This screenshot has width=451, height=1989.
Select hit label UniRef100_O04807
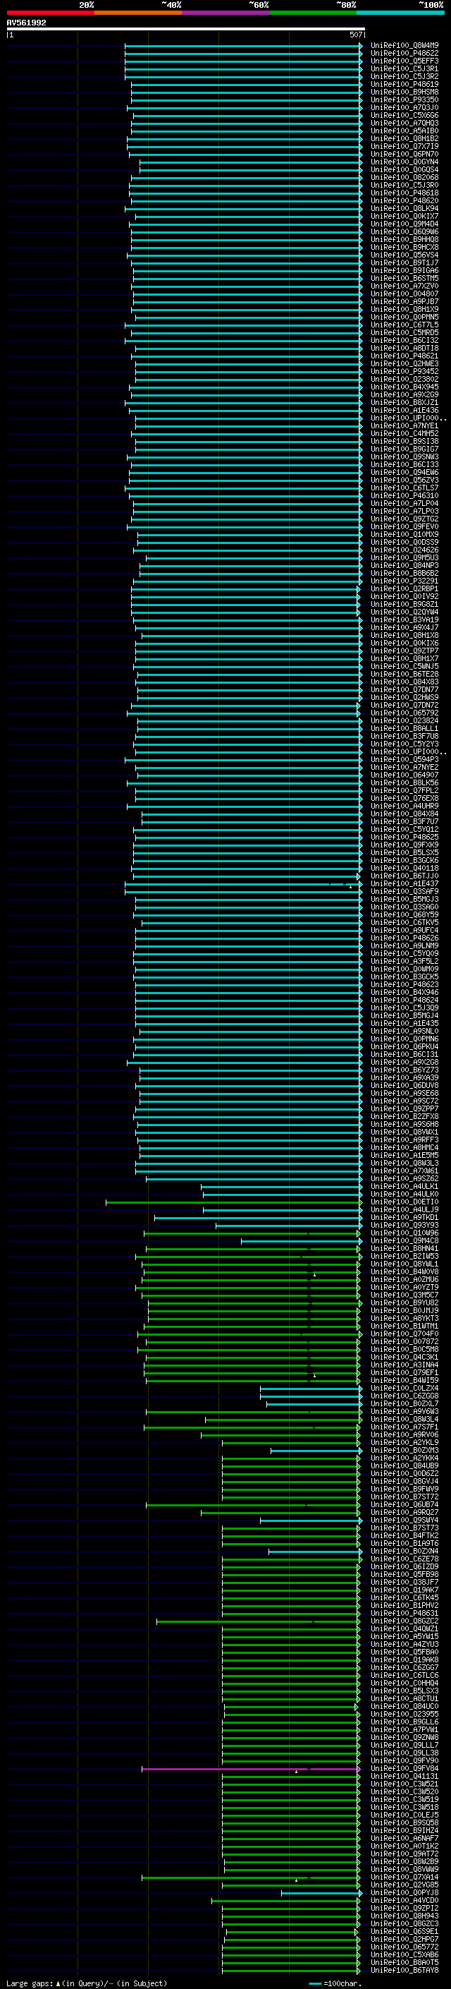pyautogui.click(x=404, y=294)
